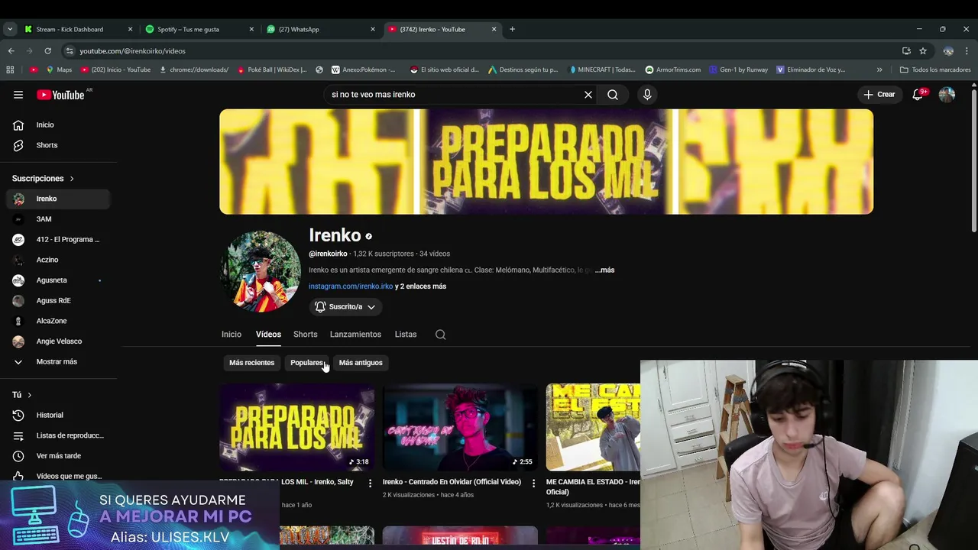Screen dimensions: 978x550
Task: Open the Suscrito/a subscription dropdown
Action: 345,306
